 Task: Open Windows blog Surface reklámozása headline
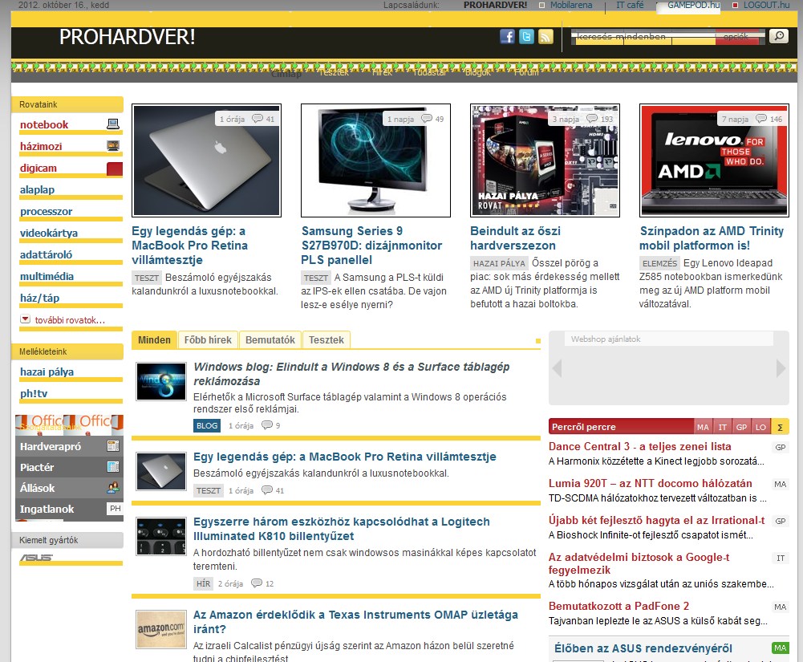(x=351, y=373)
